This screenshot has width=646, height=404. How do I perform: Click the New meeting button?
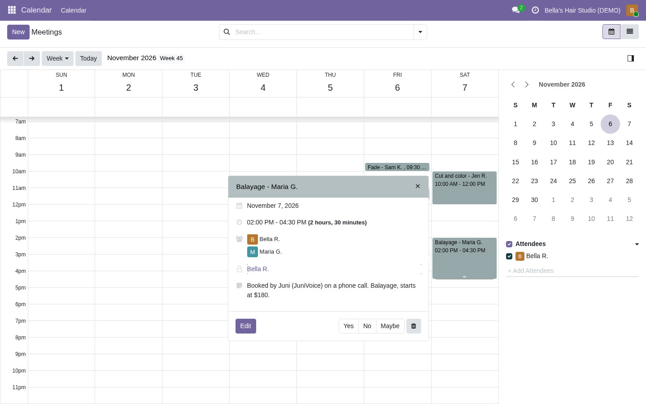(18, 32)
